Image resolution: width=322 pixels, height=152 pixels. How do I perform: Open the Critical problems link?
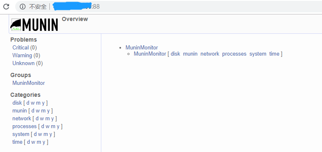tap(21, 48)
